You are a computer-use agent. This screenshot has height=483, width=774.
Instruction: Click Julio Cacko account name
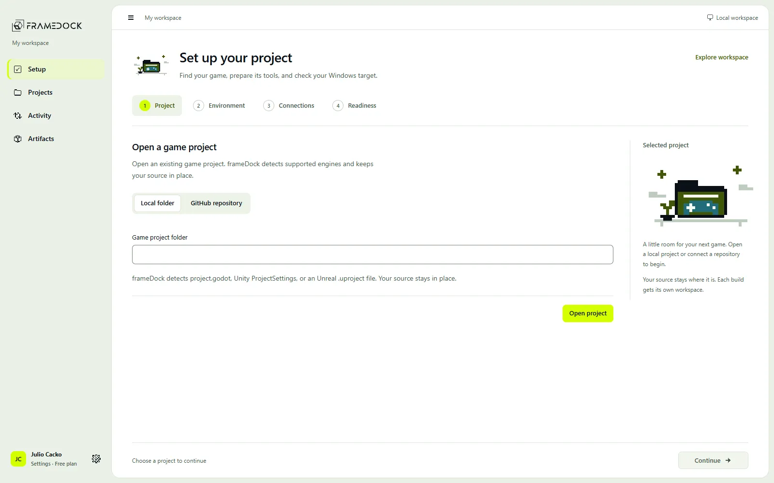point(46,455)
